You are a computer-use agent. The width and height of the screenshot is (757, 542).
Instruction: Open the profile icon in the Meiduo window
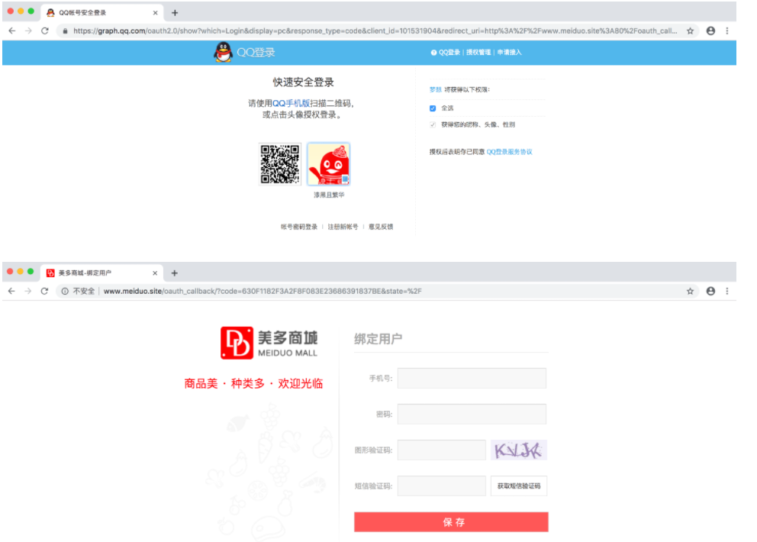pos(710,292)
